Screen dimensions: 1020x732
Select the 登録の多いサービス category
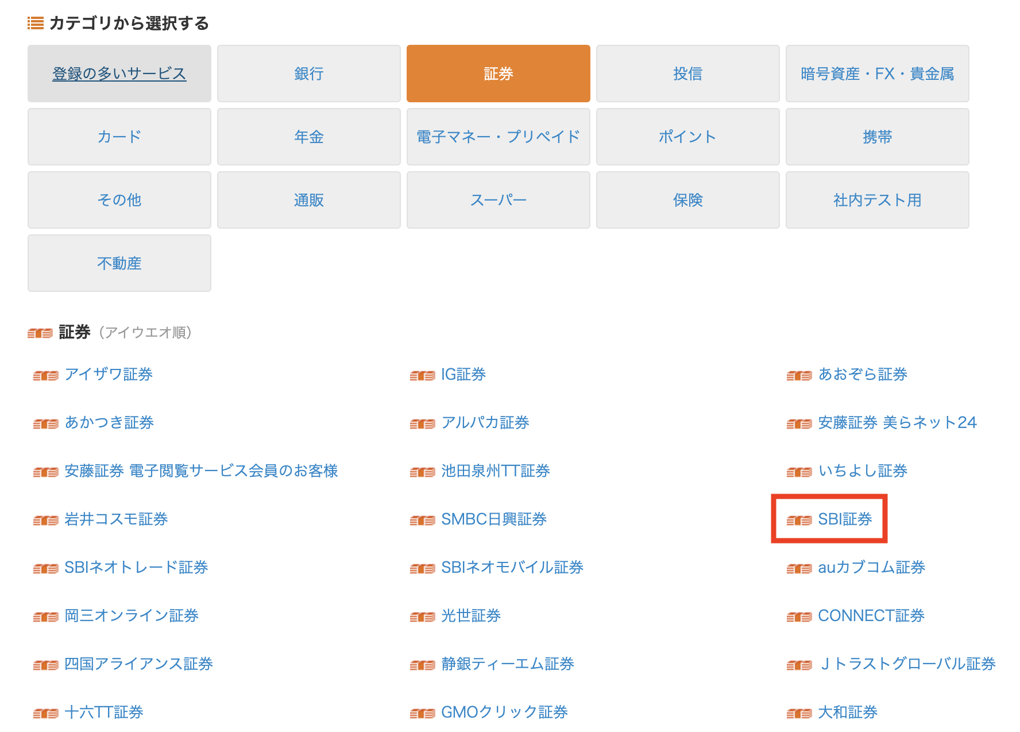119,74
